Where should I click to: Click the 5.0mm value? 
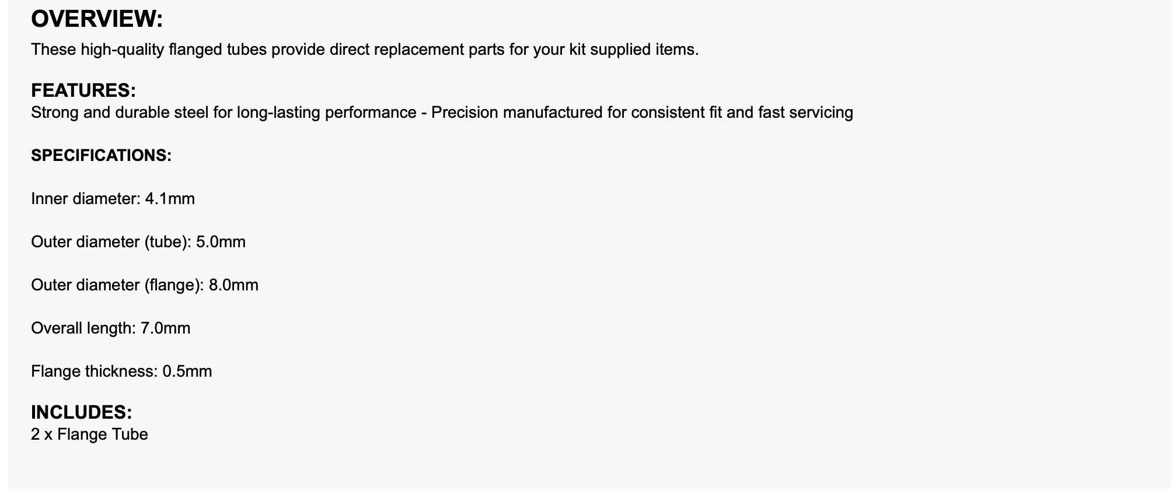pyautogui.click(x=221, y=242)
